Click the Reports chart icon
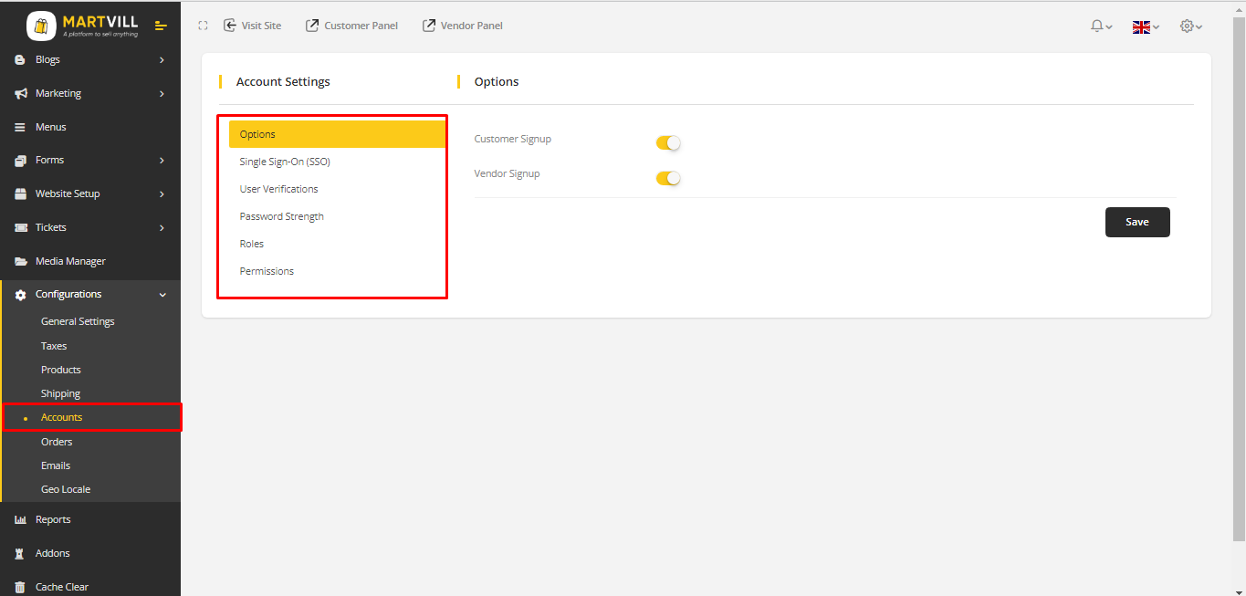 coord(20,520)
